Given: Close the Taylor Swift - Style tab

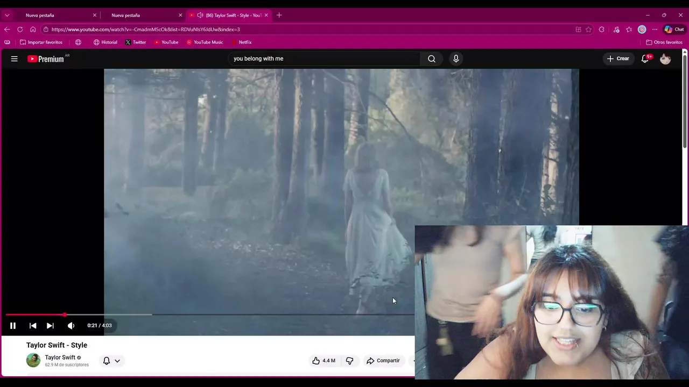Looking at the screenshot, I should (x=266, y=15).
